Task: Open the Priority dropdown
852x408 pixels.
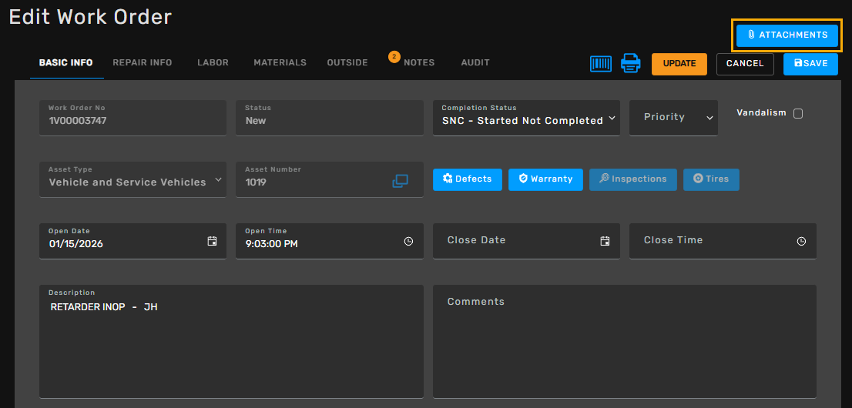Action: click(673, 117)
